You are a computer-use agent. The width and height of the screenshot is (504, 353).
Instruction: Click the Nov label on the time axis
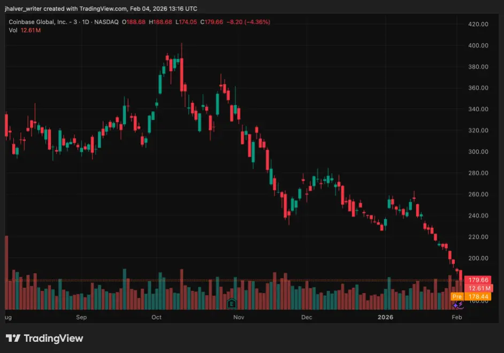[239, 317]
